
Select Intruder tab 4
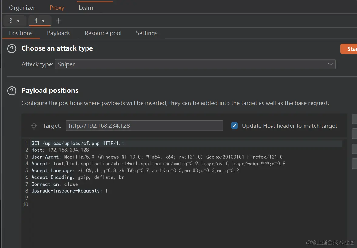pos(36,21)
